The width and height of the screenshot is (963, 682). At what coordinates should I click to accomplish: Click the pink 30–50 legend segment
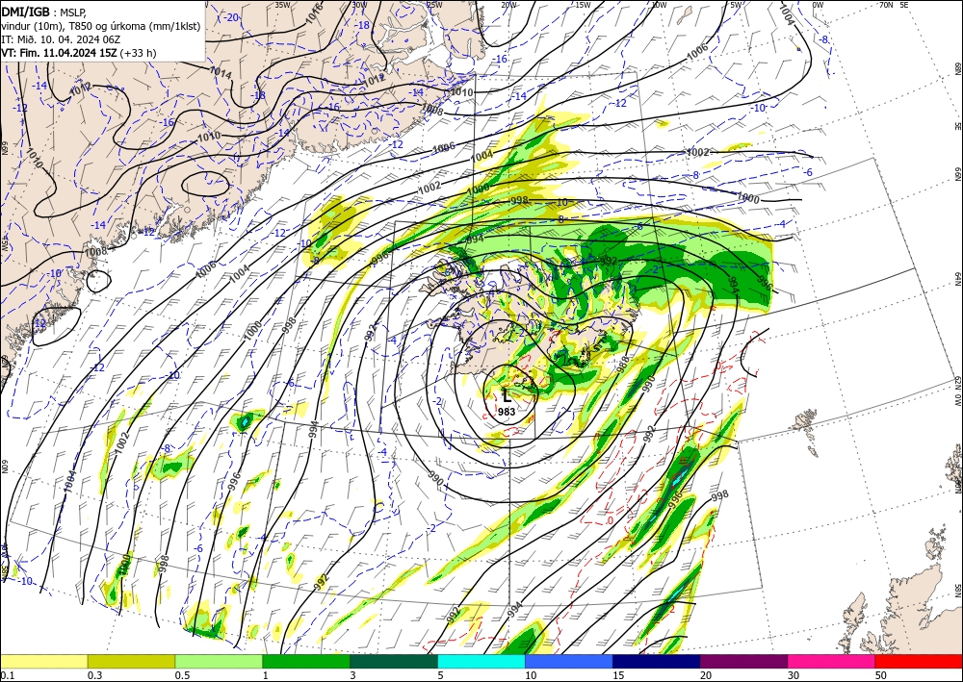click(x=832, y=661)
